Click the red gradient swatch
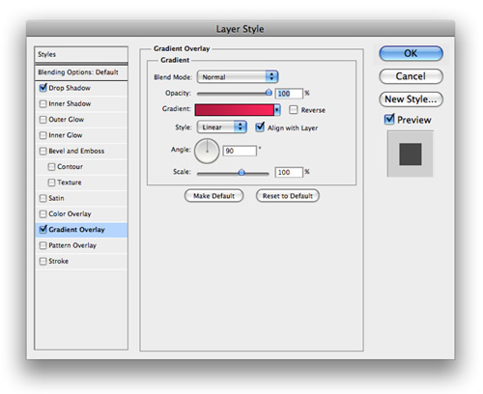This screenshot has height=394, width=483. (x=234, y=110)
